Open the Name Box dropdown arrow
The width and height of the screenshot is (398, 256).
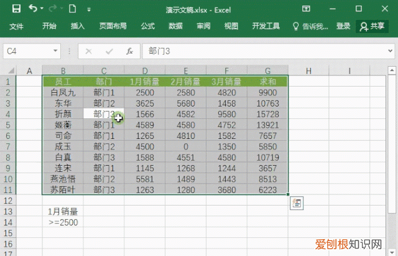tap(55, 51)
